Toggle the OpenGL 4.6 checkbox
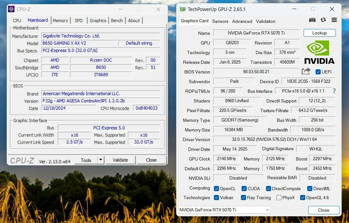This screenshot has height=223, width=349. coord(302,198)
